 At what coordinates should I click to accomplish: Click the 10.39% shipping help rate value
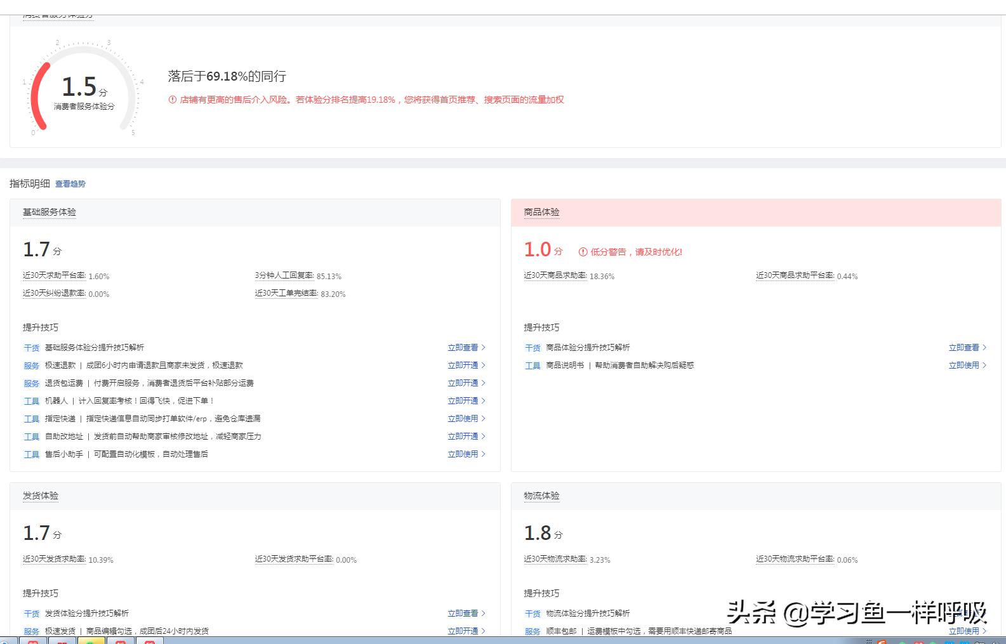101,560
